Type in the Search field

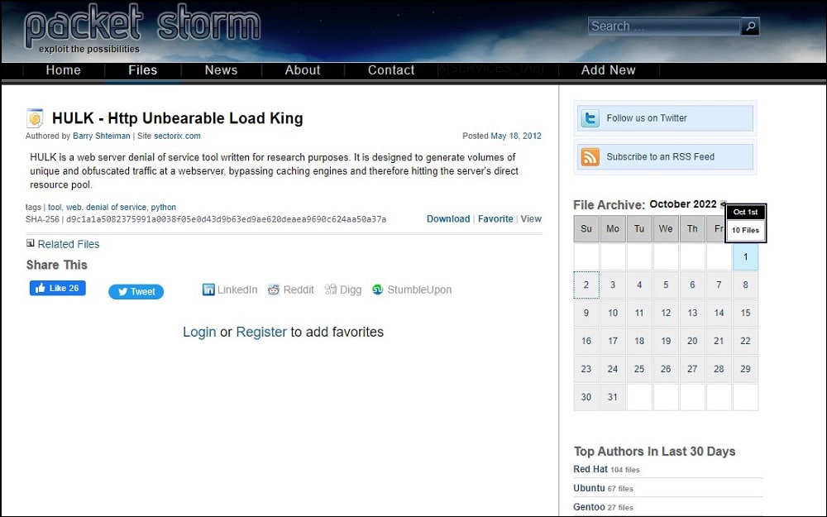click(x=664, y=26)
